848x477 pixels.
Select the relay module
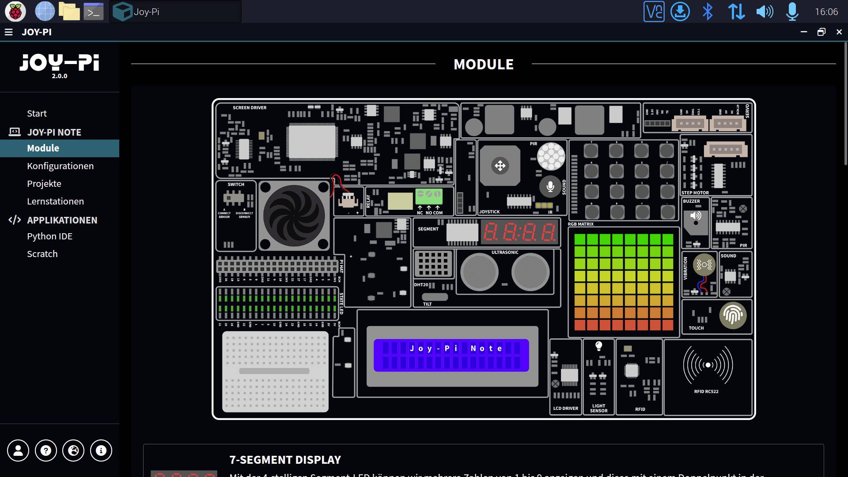pos(409,201)
